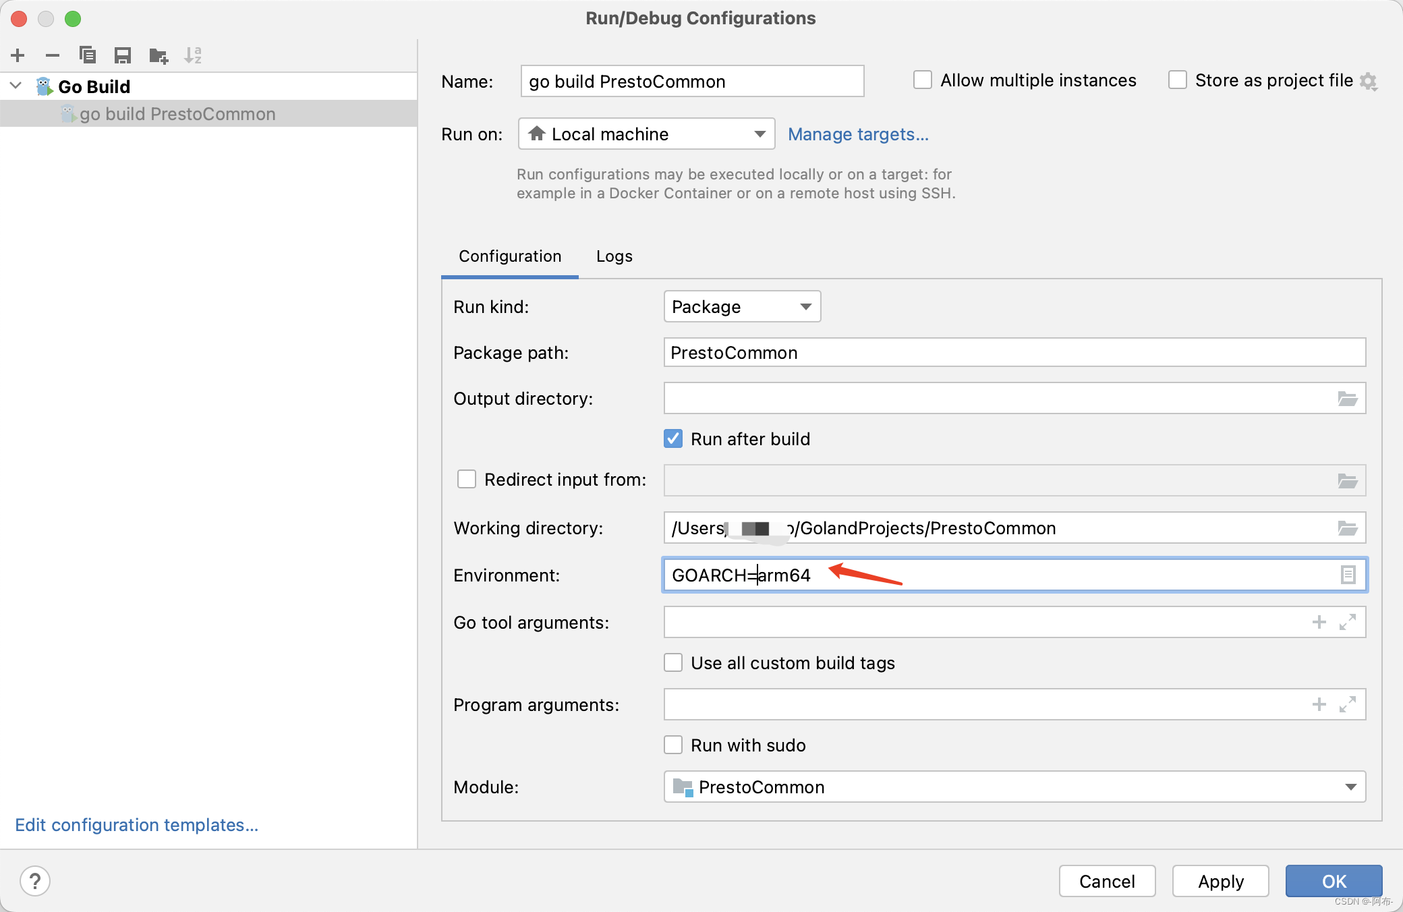
Task: Open the Module dropdown
Action: pyautogui.click(x=1352, y=787)
